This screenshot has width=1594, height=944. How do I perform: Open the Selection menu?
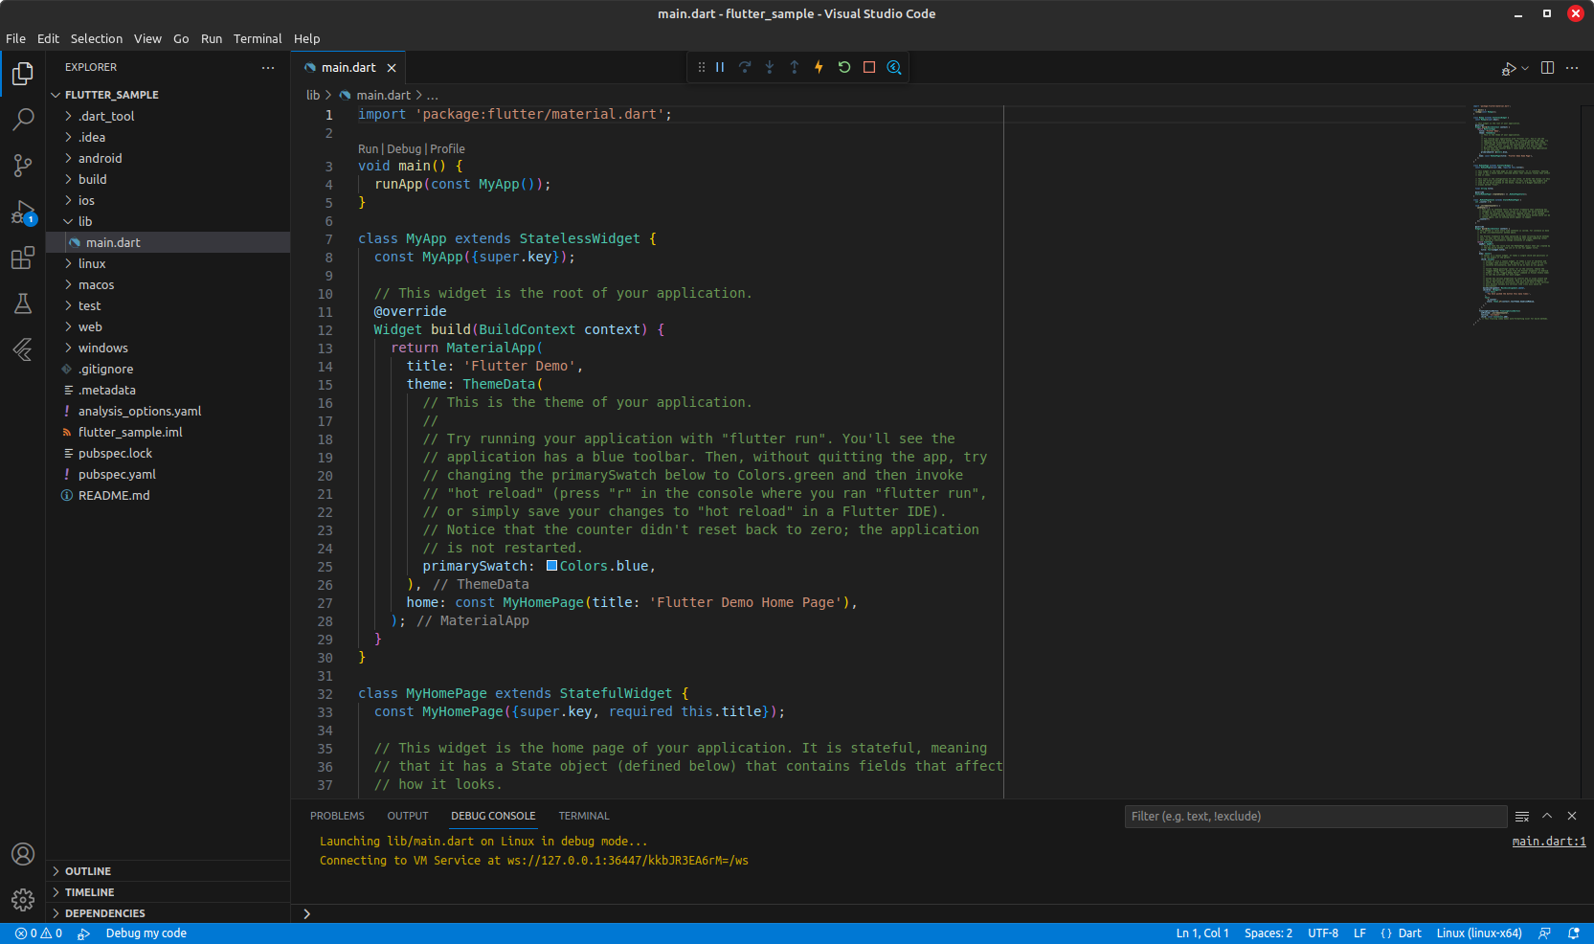coord(97,38)
